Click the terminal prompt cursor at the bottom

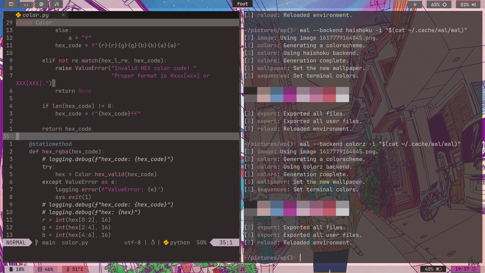click(300, 258)
